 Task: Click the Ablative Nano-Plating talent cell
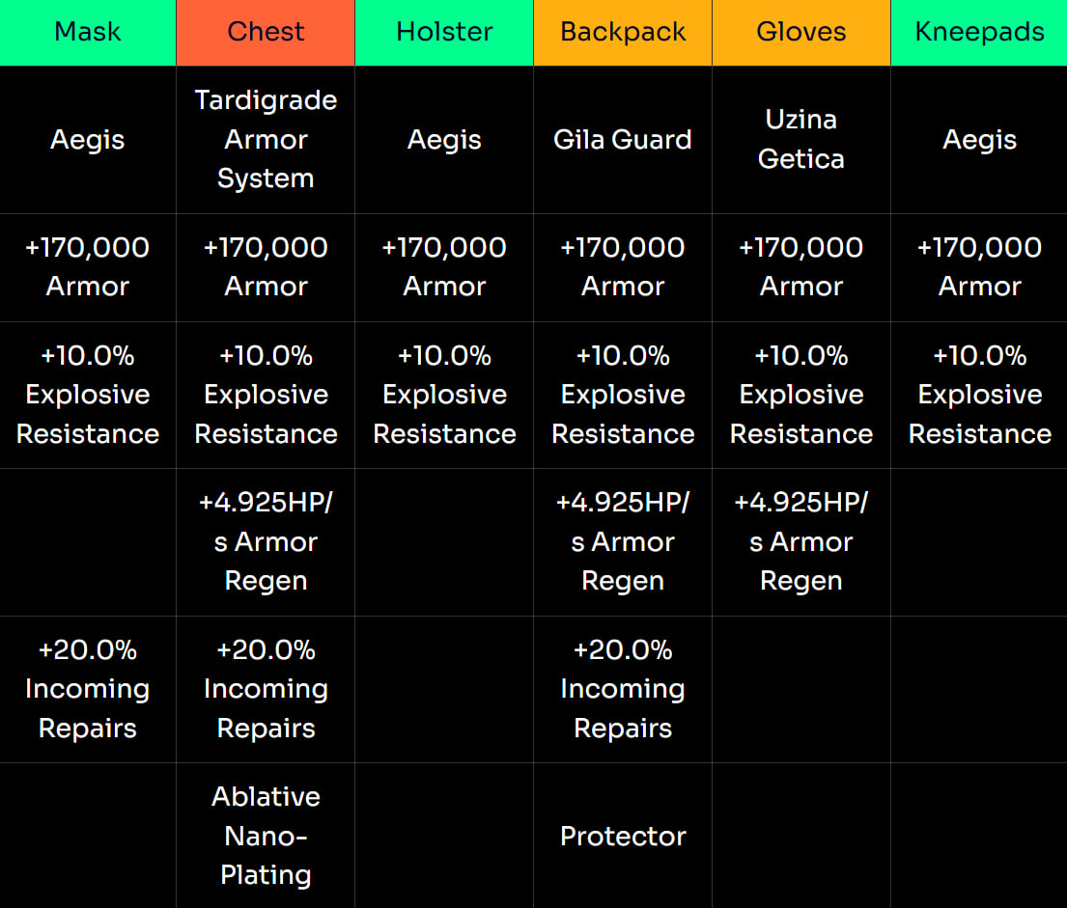coord(266,836)
